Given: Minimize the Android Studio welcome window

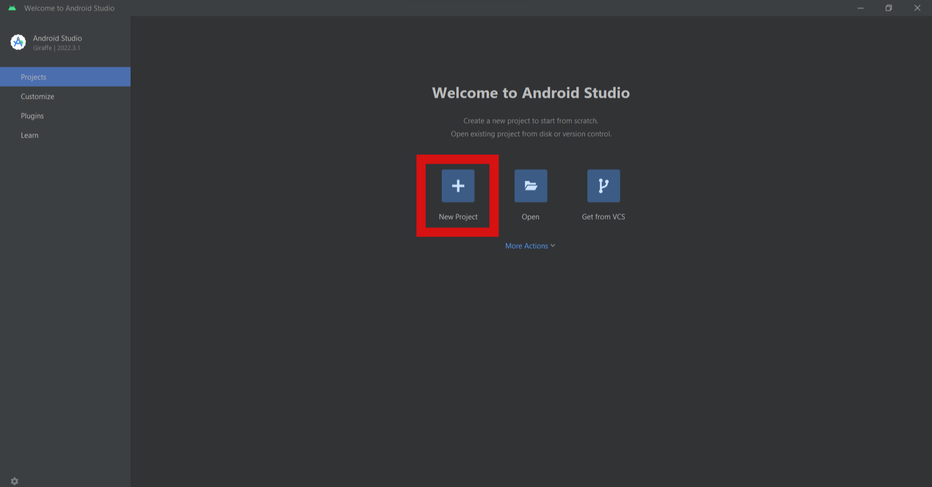Looking at the screenshot, I should [x=861, y=8].
